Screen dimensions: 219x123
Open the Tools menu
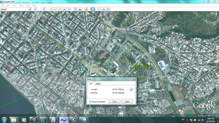point(21,5)
